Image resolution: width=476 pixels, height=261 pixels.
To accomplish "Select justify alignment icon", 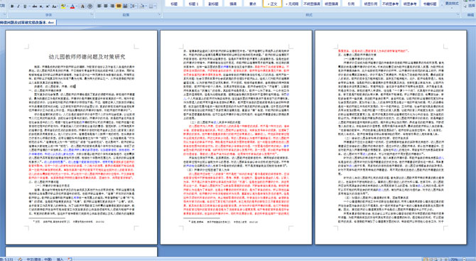I will 119,6.
